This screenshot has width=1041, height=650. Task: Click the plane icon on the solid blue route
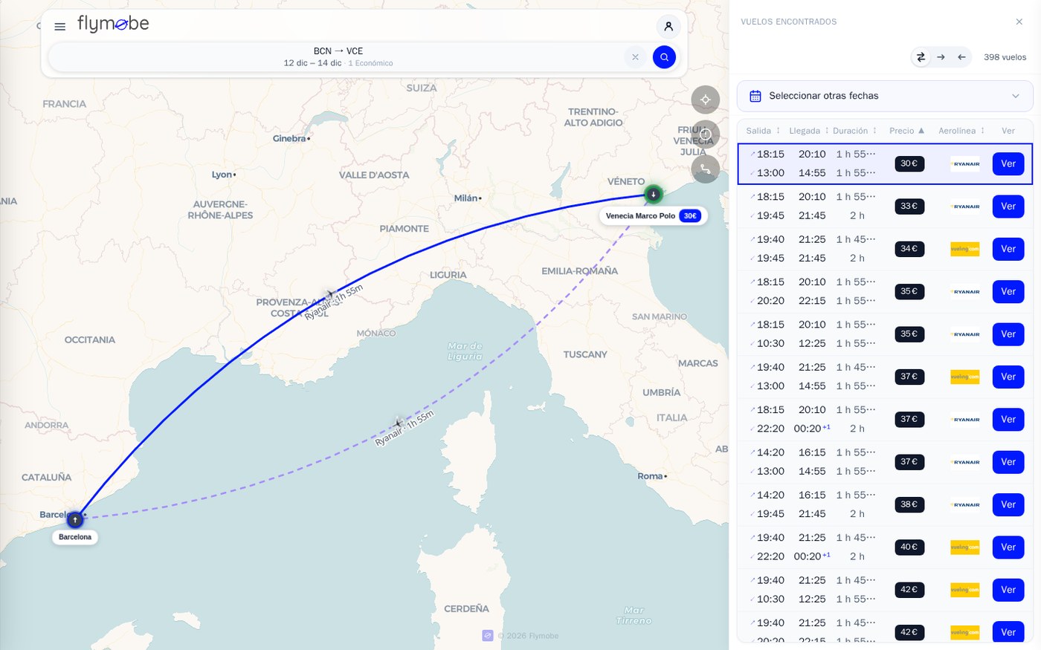coord(330,295)
